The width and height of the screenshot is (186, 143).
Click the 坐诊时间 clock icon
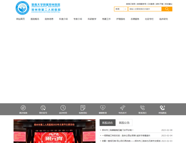pos(63,108)
